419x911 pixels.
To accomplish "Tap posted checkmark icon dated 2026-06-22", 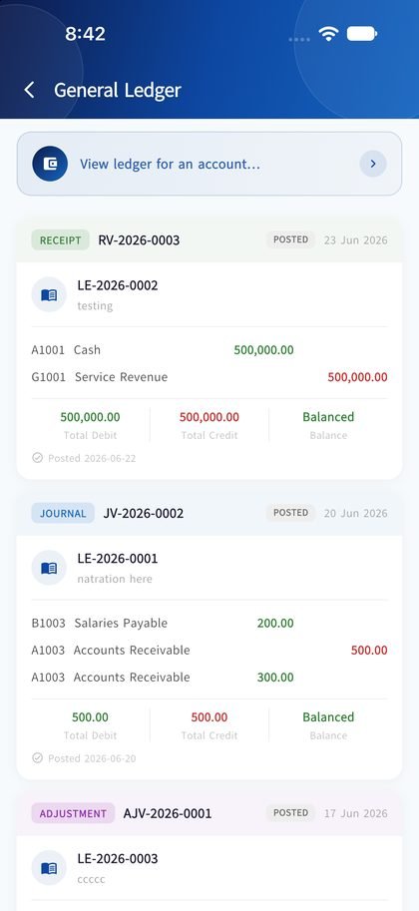I will tap(37, 458).
